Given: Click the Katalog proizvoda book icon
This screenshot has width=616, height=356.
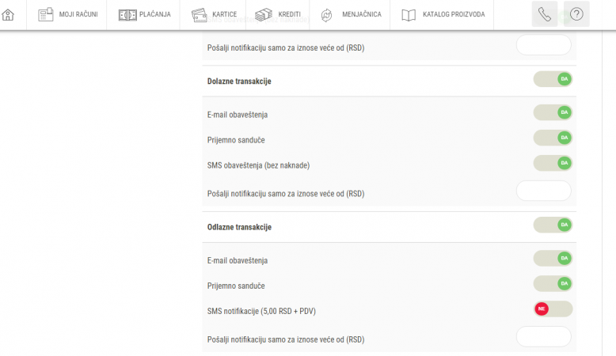Looking at the screenshot, I should tap(409, 14).
